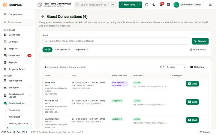Image resolution: width=216 pixels, height=135 pixels.
Task: Open the Sort 'As listed' dropdown
Action: (175, 67)
